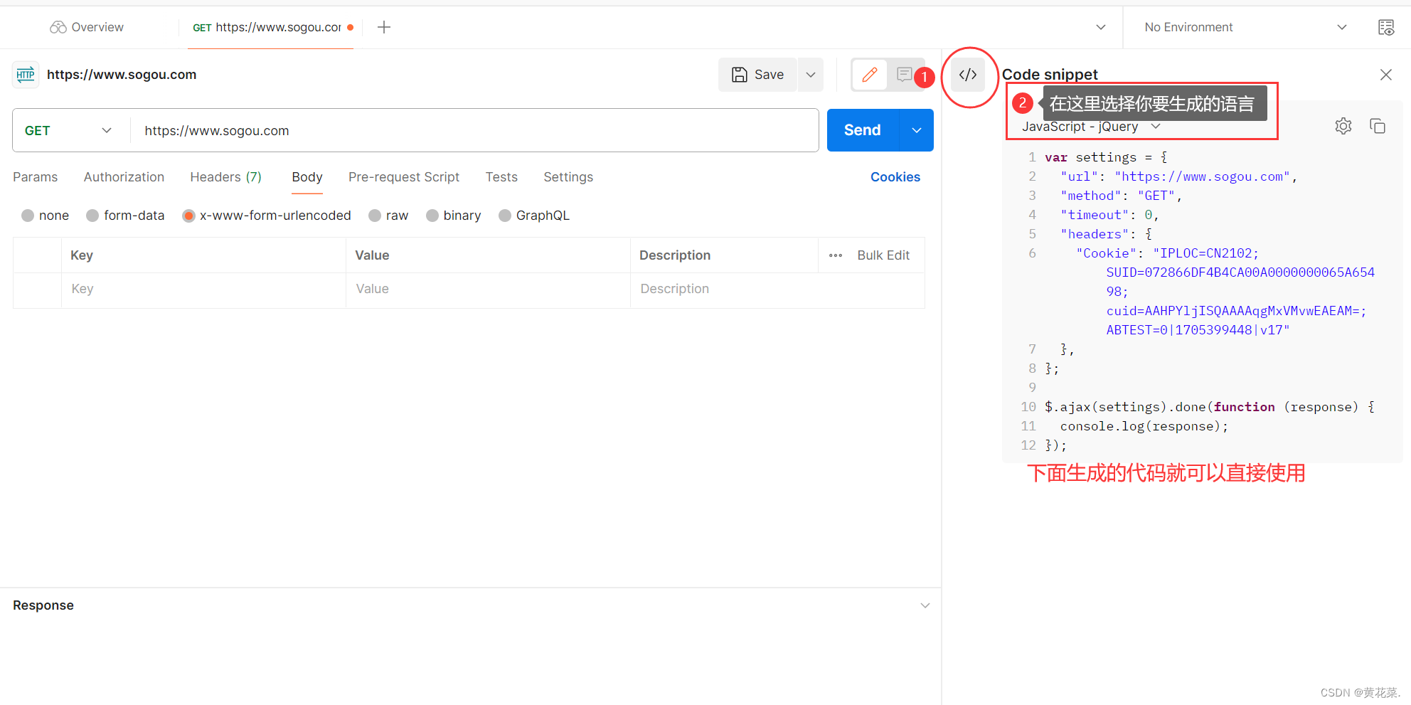Click the "url" line in the code snippet
The height and width of the screenshot is (705, 1411).
[1178, 176]
